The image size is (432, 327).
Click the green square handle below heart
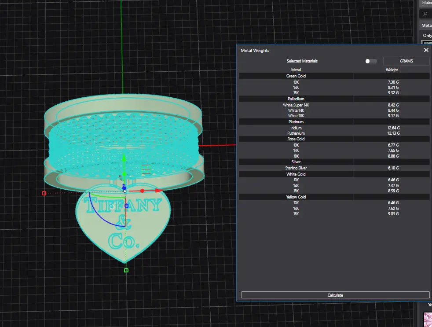coord(126,270)
